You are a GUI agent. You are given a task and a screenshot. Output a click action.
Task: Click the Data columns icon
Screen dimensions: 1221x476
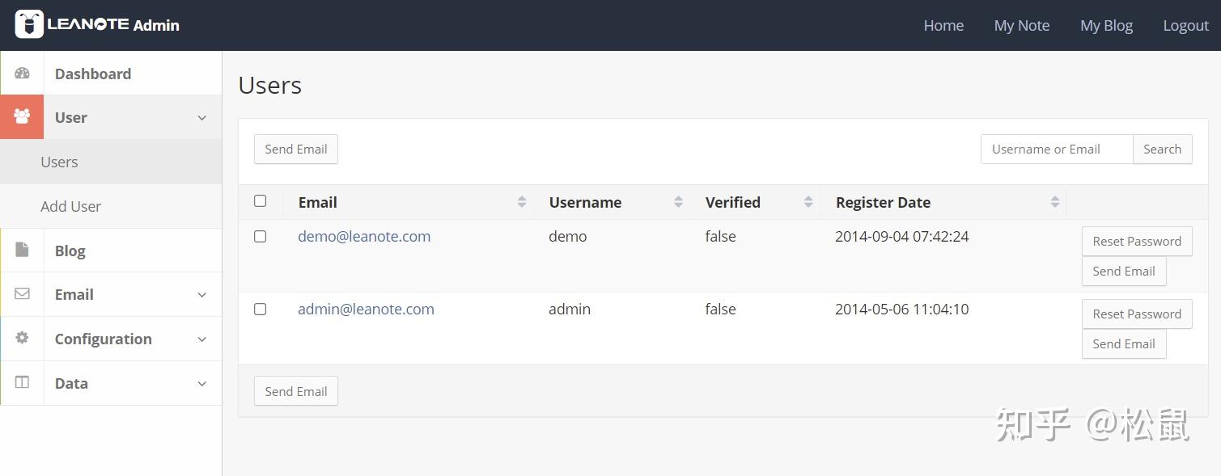[22, 383]
